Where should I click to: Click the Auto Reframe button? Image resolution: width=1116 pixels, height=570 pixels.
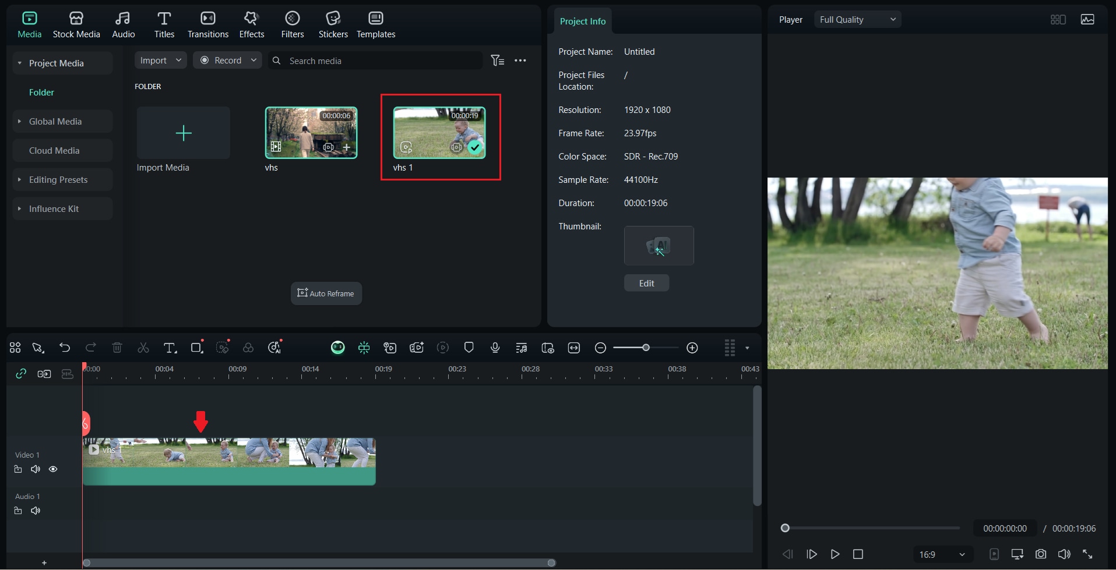[x=326, y=293]
